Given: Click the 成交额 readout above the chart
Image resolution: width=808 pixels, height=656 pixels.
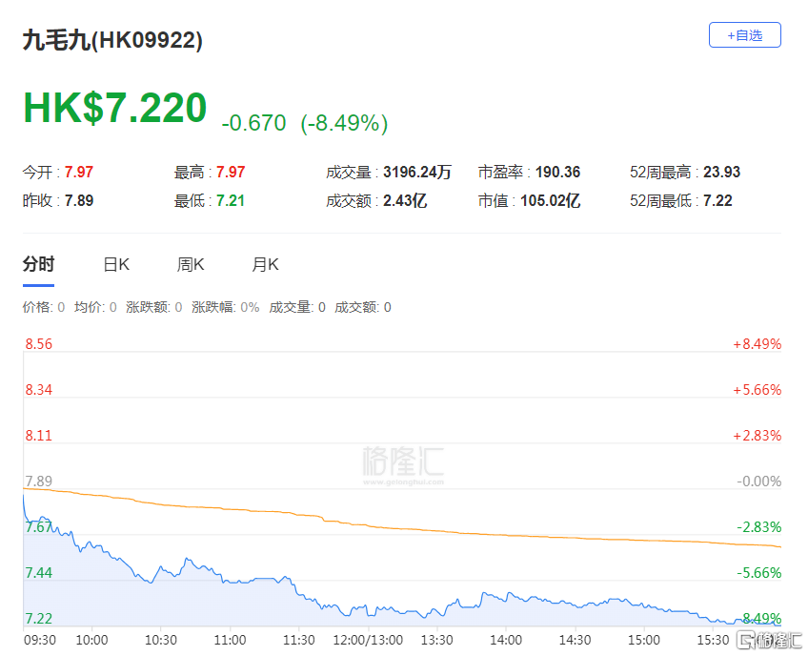Looking at the screenshot, I should tap(363, 307).
